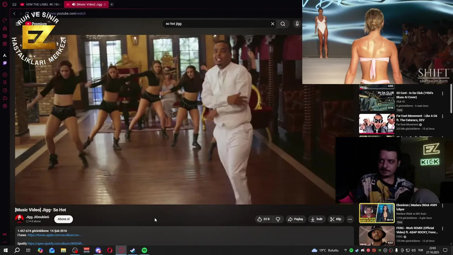Image resolution: width=453 pixels, height=255 pixels.
Task: Select the [Music Video] Jigg tab
Action: click(87, 4)
